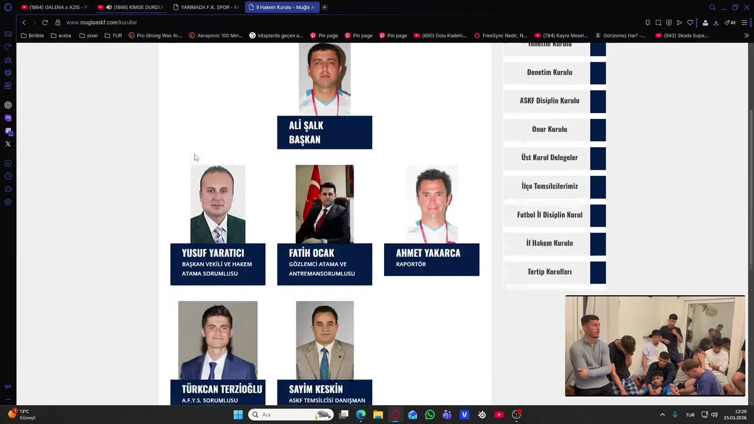Screen dimensions: 754x424
Task: Select the İl Hakem Kurulu tab
Action: point(282,7)
